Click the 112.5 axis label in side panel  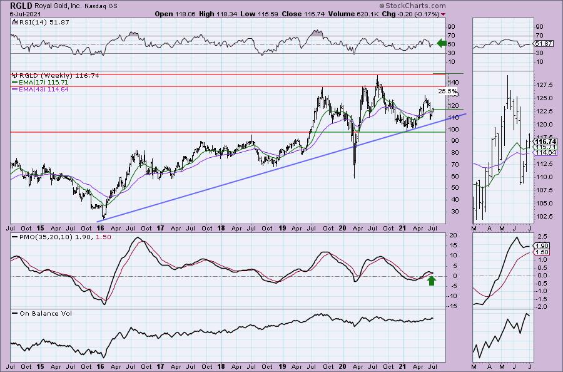coord(545,164)
